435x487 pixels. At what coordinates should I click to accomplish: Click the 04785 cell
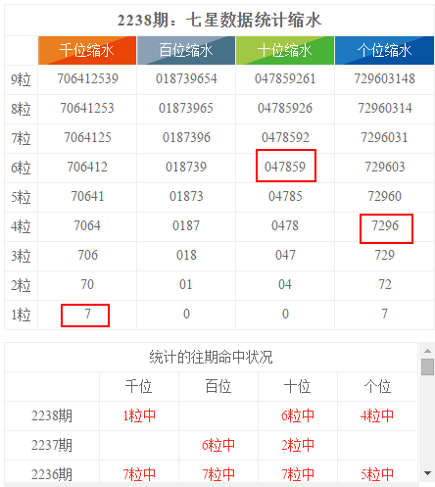coord(285,196)
